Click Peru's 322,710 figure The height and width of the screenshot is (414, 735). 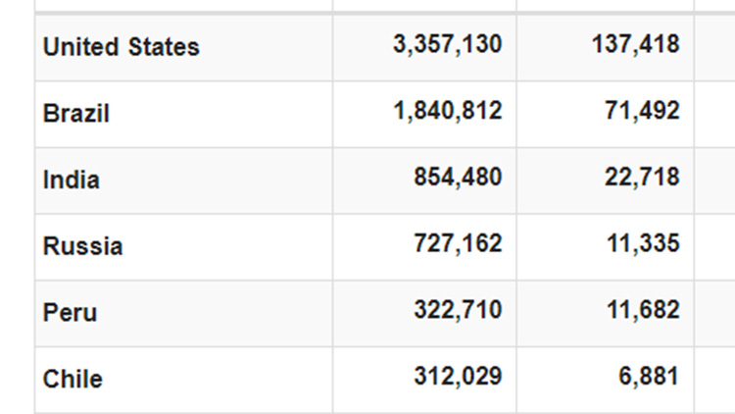click(x=459, y=311)
